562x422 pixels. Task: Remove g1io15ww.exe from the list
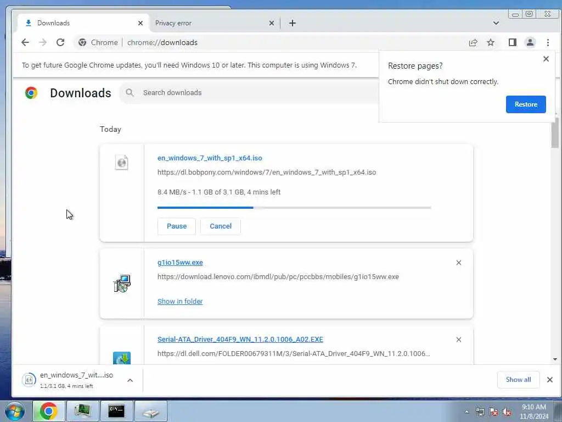coord(459,263)
